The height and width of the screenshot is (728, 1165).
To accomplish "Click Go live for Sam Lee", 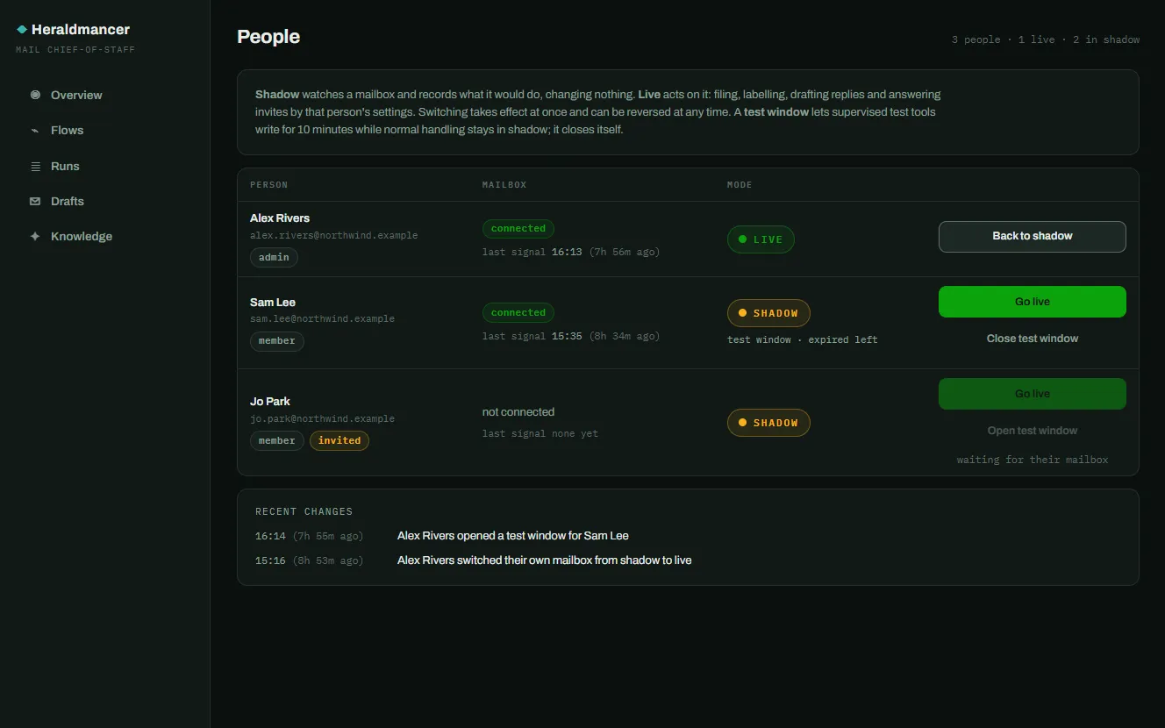I will [x=1032, y=302].
